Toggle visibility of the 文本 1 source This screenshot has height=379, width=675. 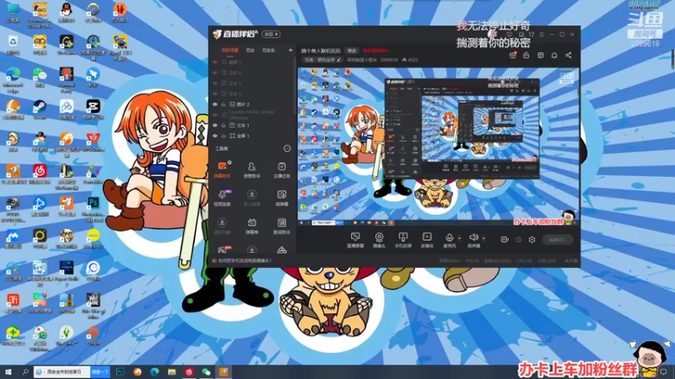215,125
